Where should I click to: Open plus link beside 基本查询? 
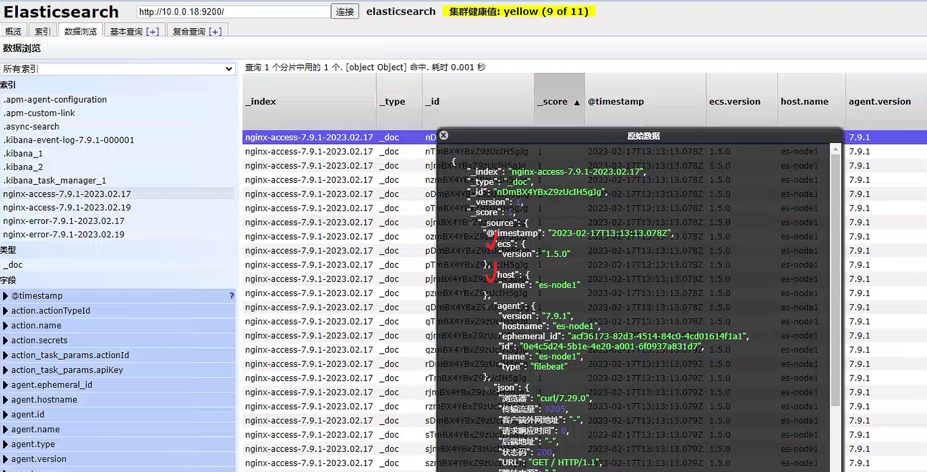[153, 32]
